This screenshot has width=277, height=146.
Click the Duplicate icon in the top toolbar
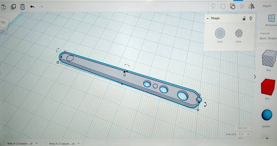pyautogui.click(x=13, y=7)
